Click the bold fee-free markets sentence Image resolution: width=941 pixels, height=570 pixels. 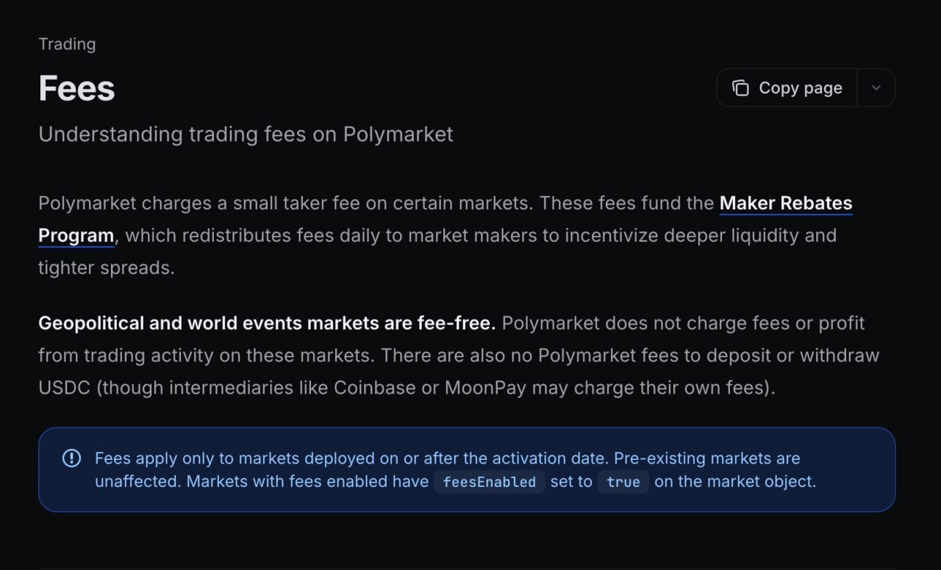point(267,323)
